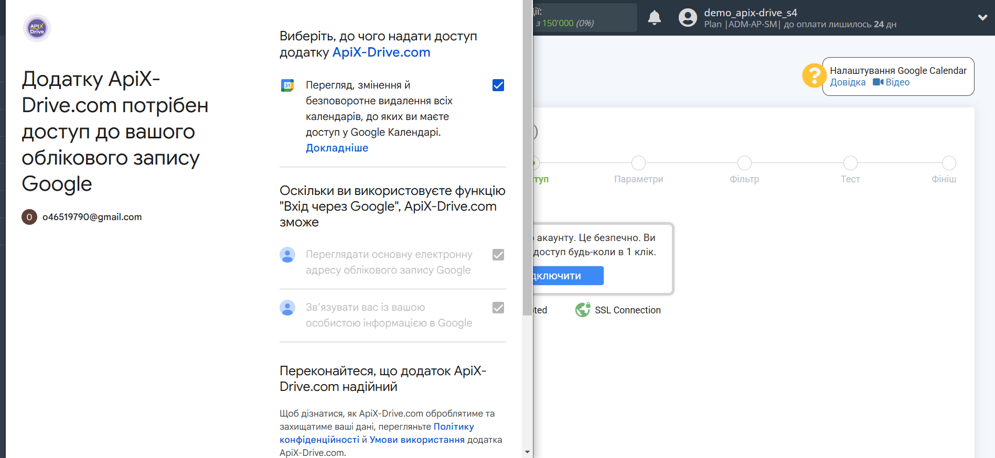Click the scrollbar down arrow
Screen dimensions: 995x458
527,452
